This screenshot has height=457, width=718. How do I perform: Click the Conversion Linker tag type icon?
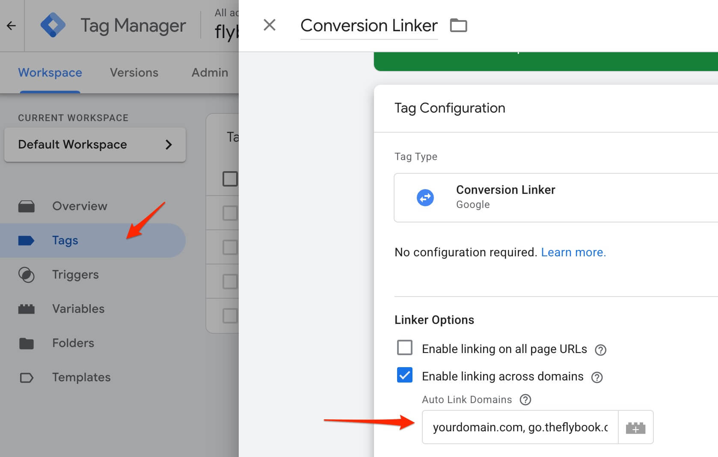(425, 198)
